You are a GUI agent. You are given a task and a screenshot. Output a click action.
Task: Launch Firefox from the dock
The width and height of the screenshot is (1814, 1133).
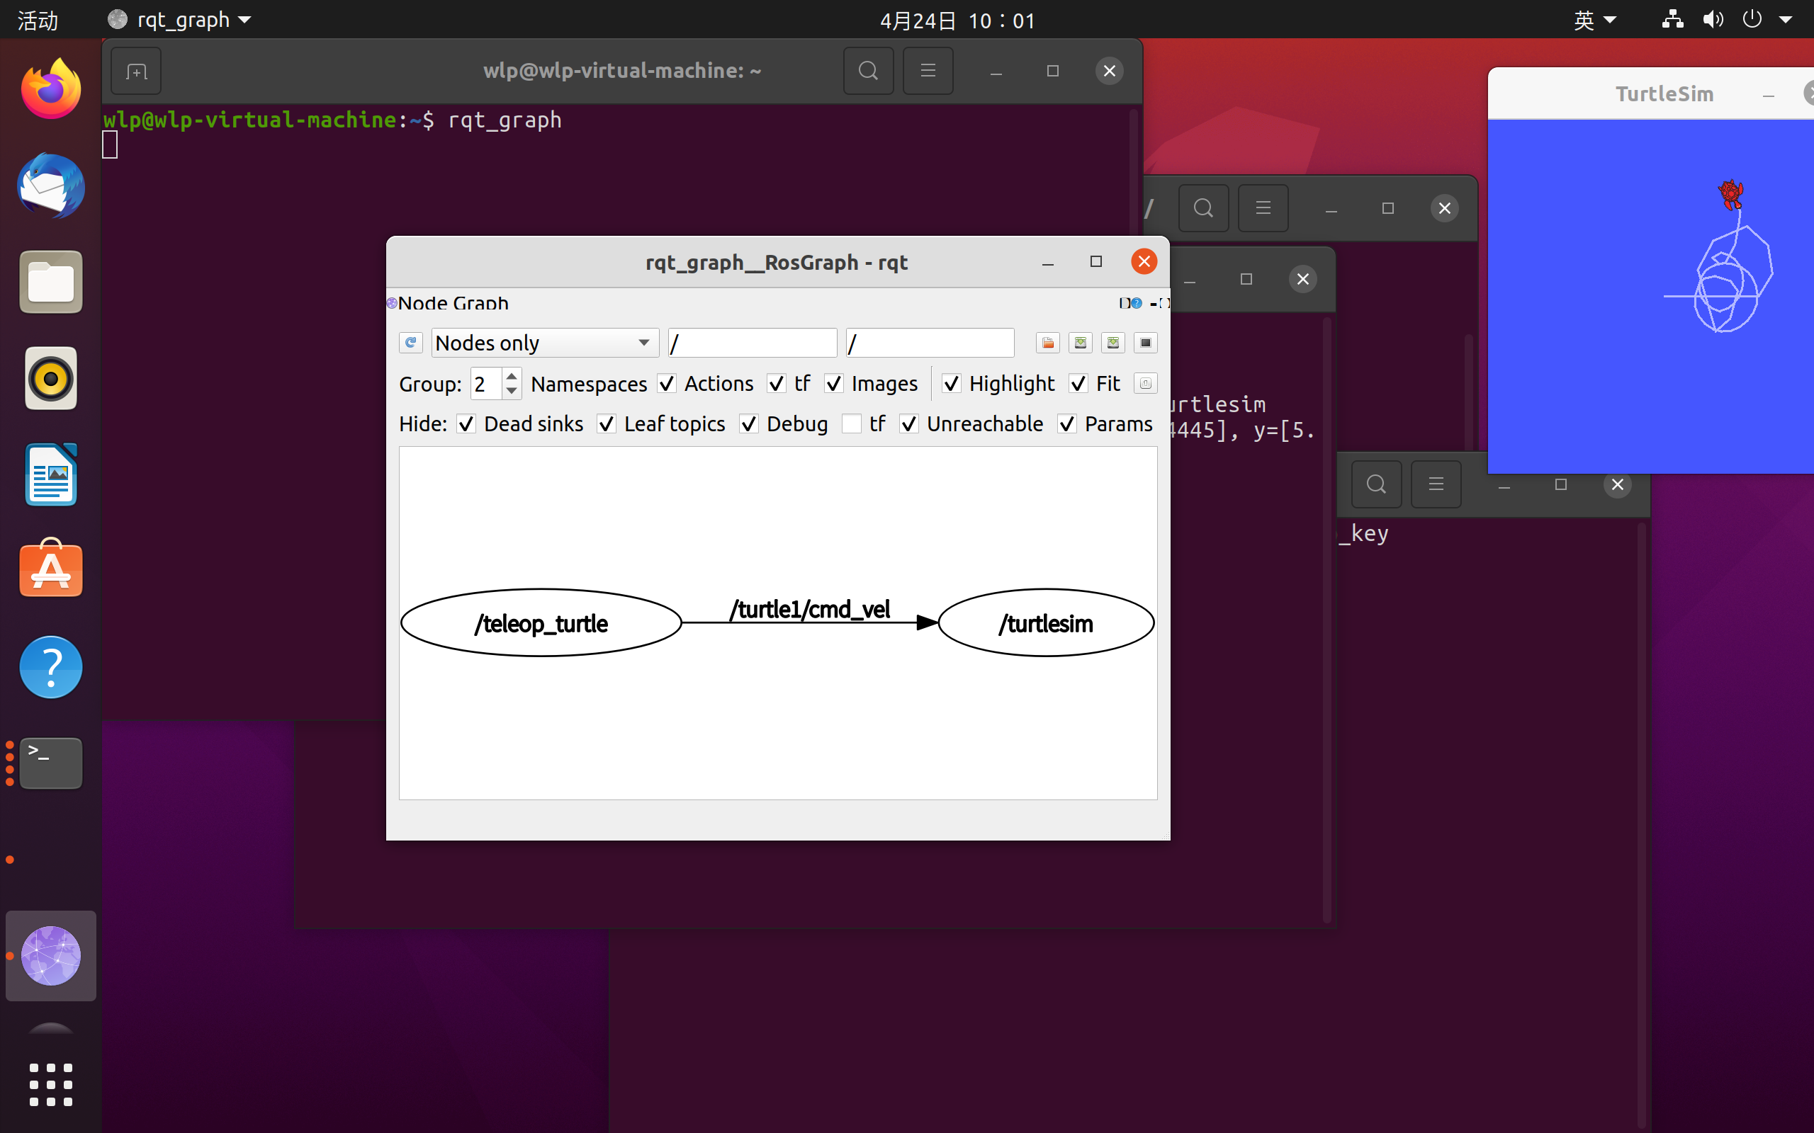(51, 90)
